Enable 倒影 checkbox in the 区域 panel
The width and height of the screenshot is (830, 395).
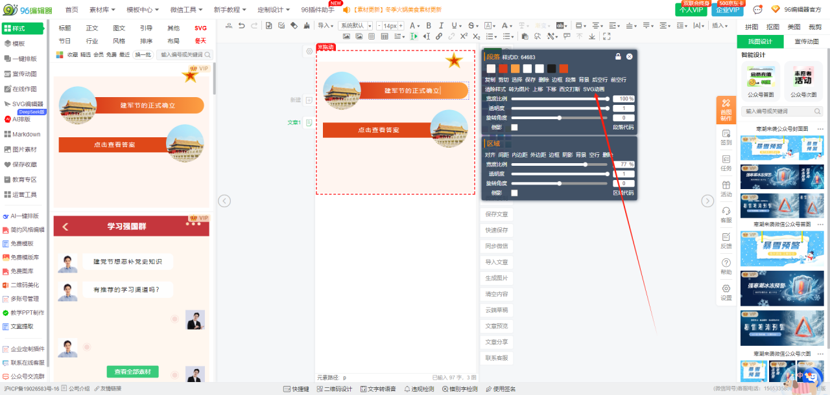514,193
